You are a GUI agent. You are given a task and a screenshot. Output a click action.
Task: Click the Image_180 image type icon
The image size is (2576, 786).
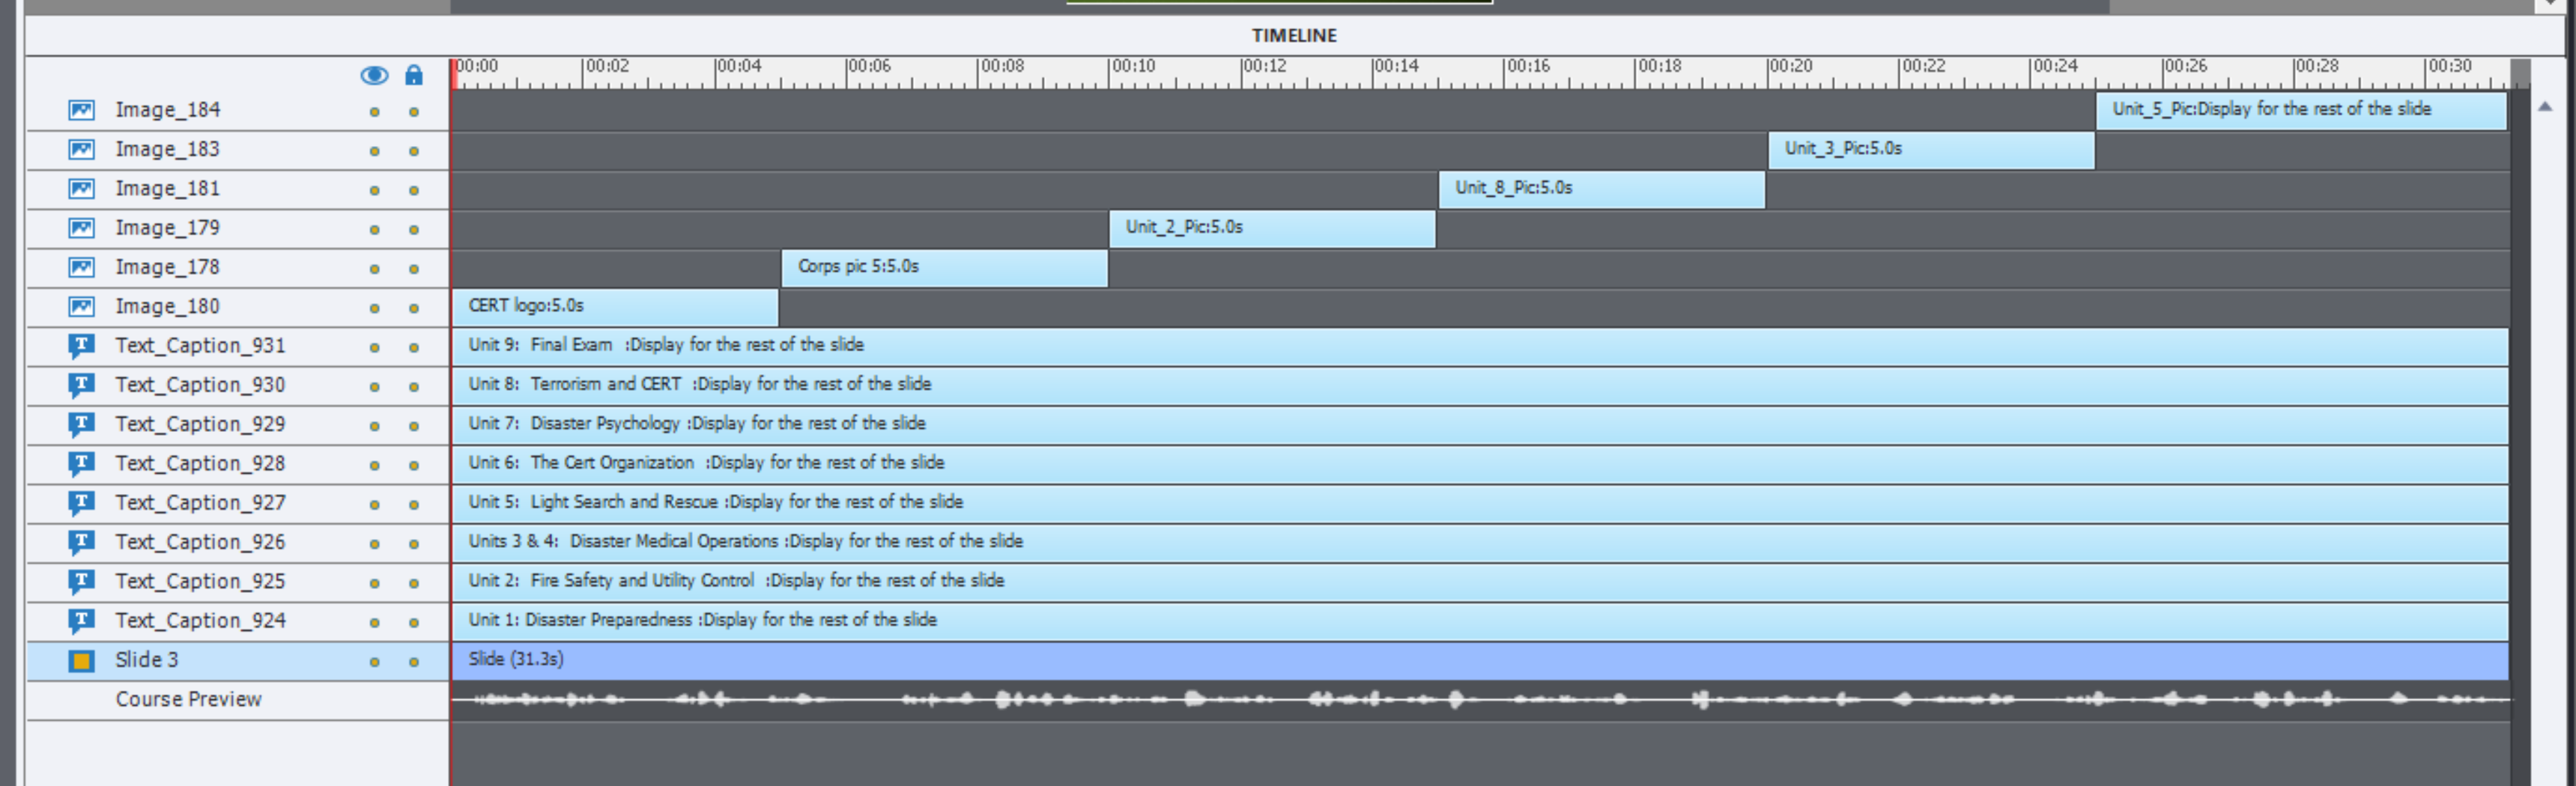pos(81,307)
